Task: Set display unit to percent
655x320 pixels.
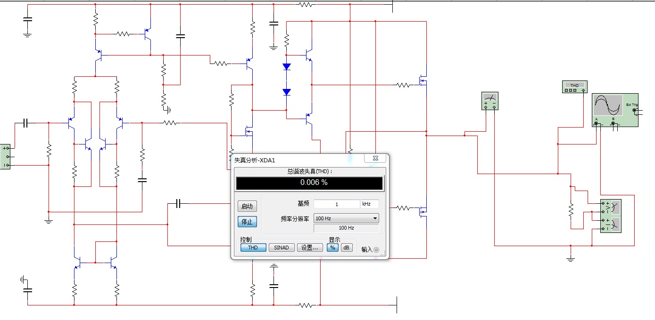Action: [x=332, y=248]
